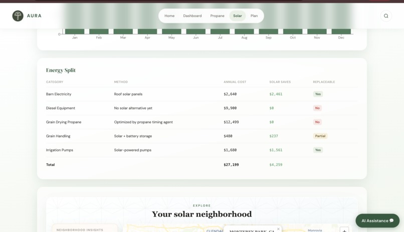This screenshot has height=232, width=404.
Task: Click the $9,900 annual cost value
Action: (230, 108)
